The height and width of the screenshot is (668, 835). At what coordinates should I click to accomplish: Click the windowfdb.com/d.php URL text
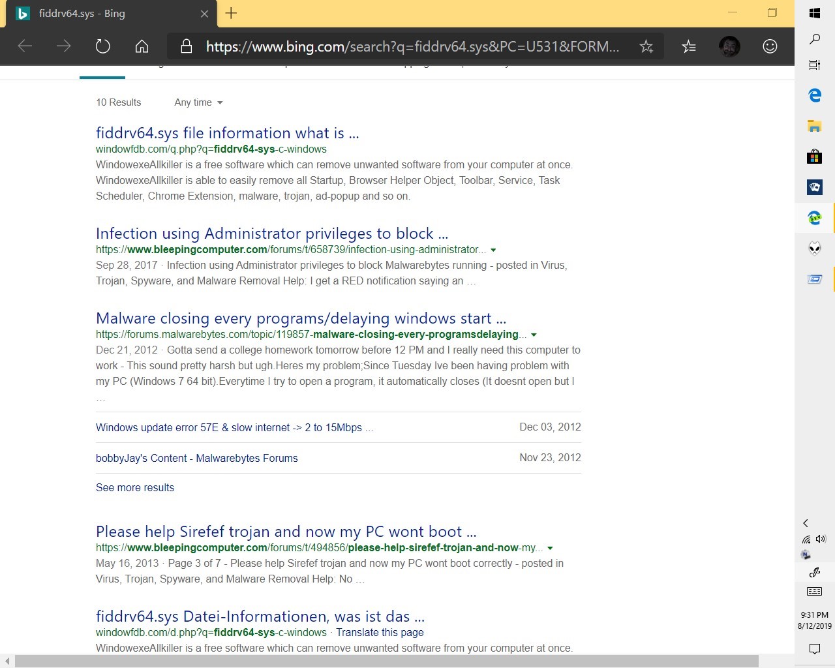click(x=211, y=632)
